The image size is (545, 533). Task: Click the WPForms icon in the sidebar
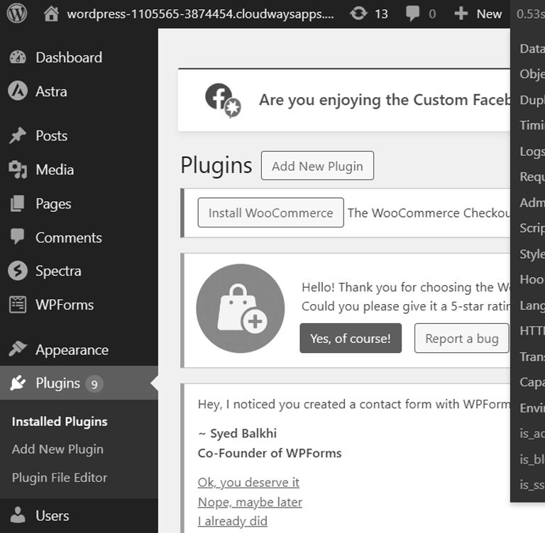pos(18,305)
